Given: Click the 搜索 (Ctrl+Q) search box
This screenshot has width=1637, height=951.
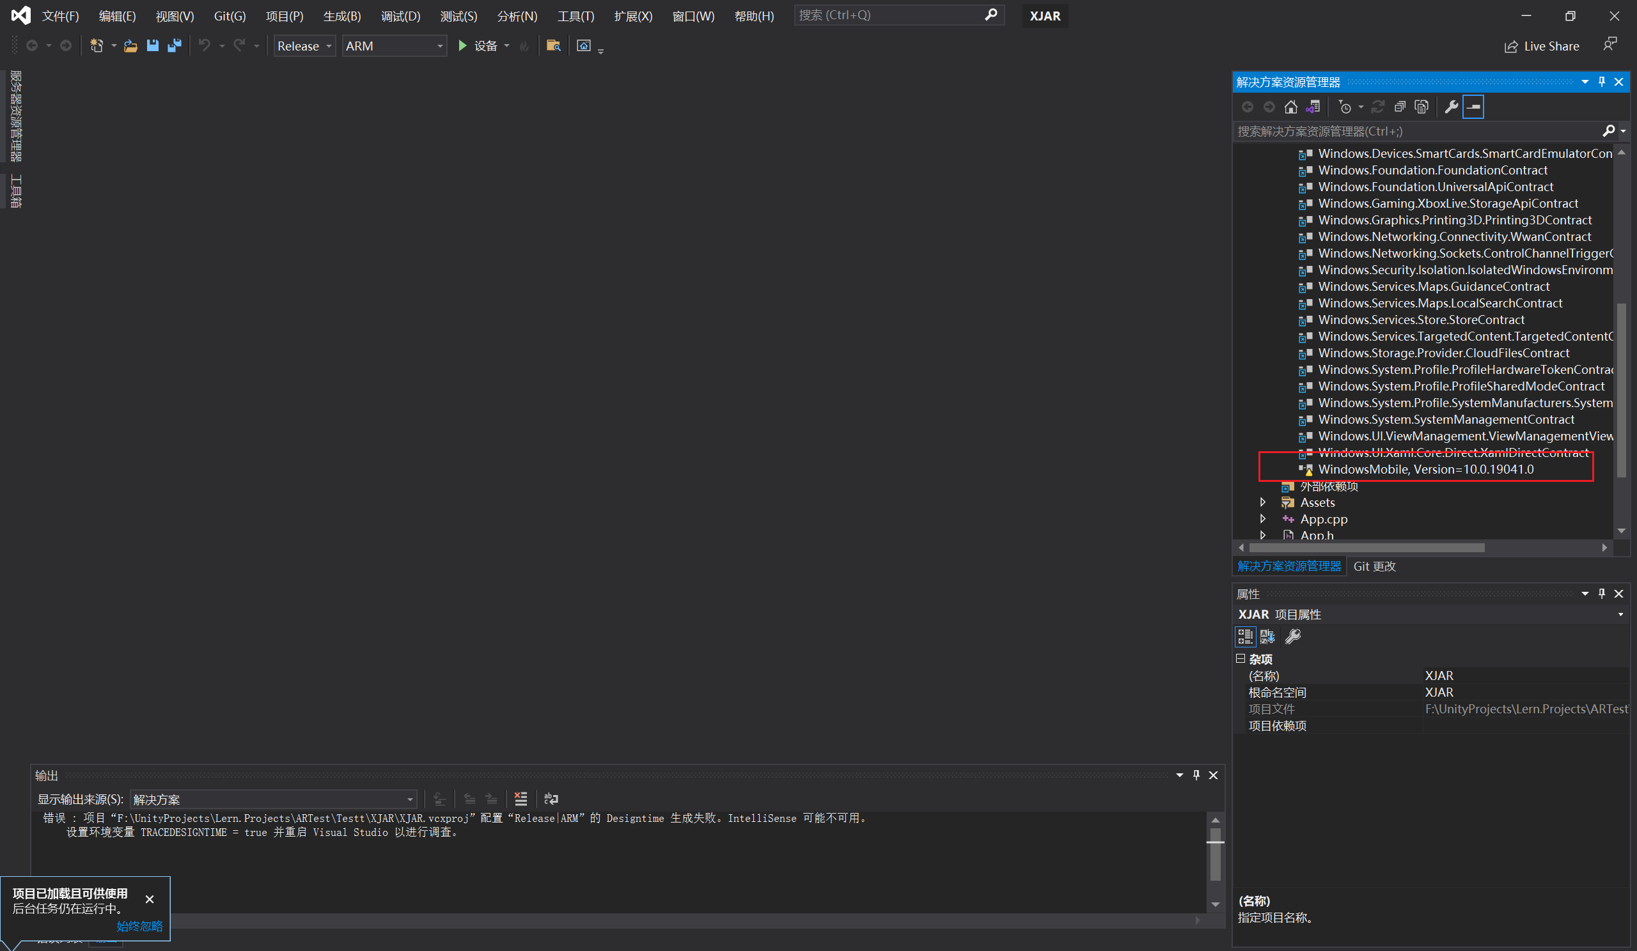Looking at the screenshot, I should click(x=898, y=15).
